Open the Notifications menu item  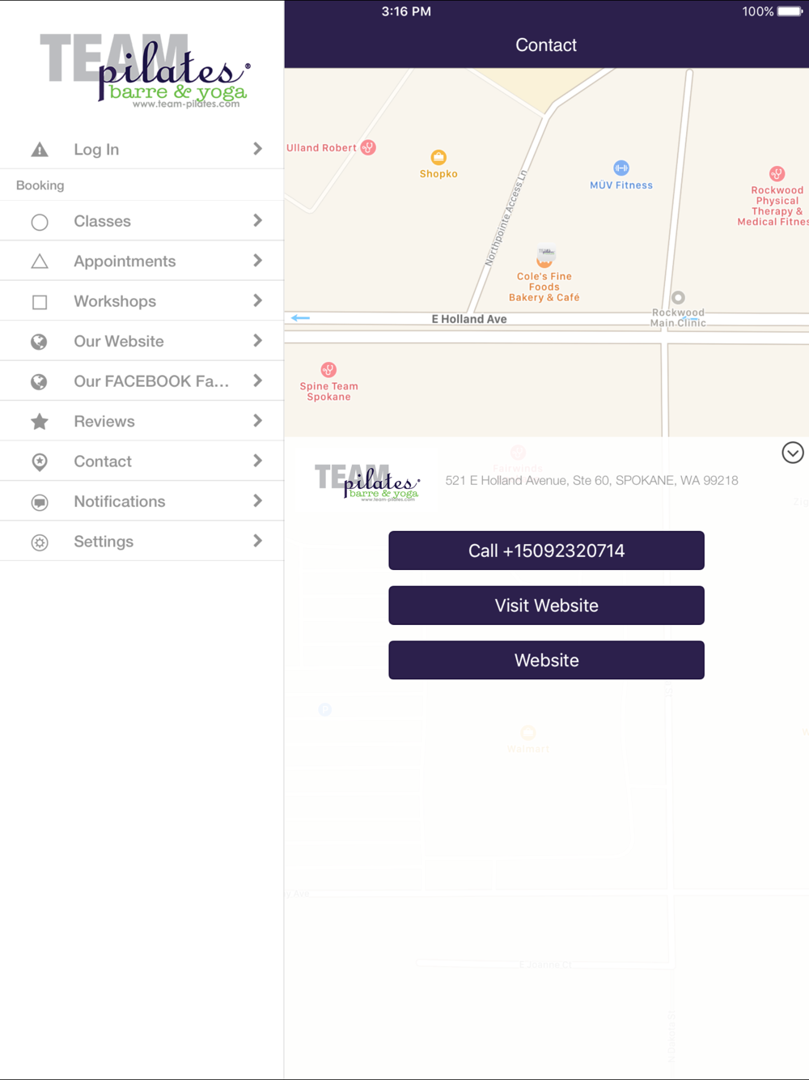(x=142, y=501)
